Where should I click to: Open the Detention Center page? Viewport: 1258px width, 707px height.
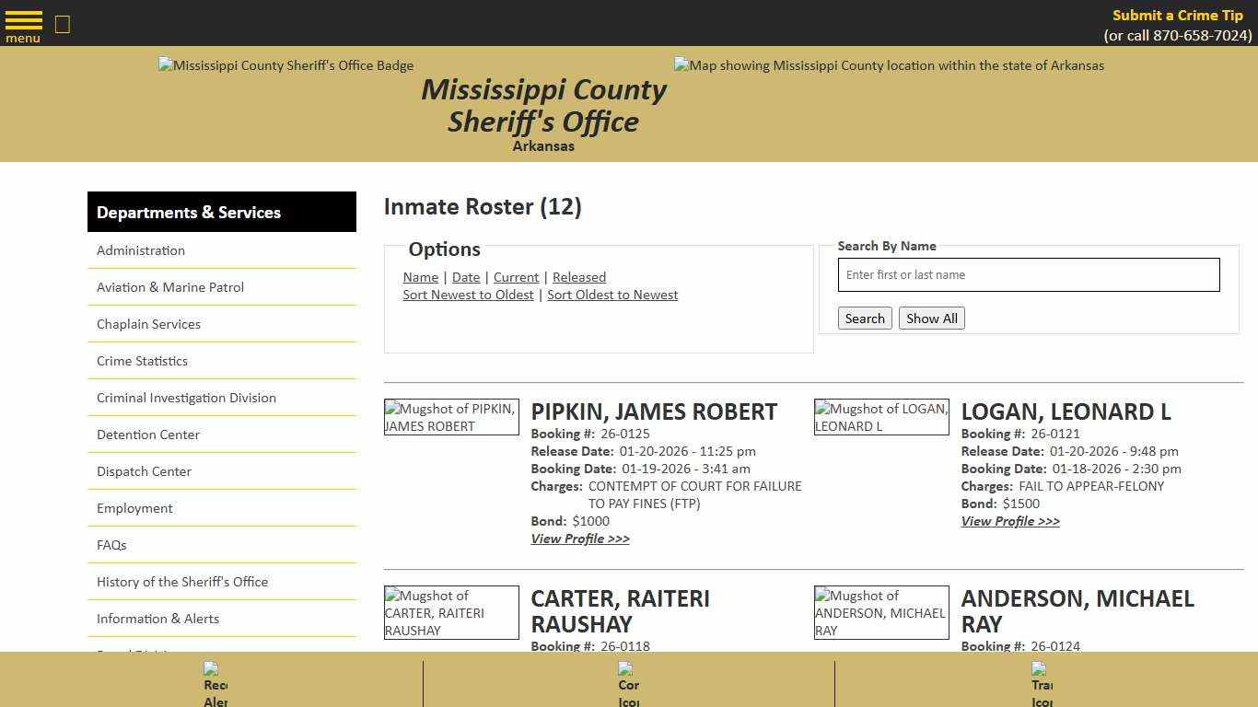pos(148,435)
